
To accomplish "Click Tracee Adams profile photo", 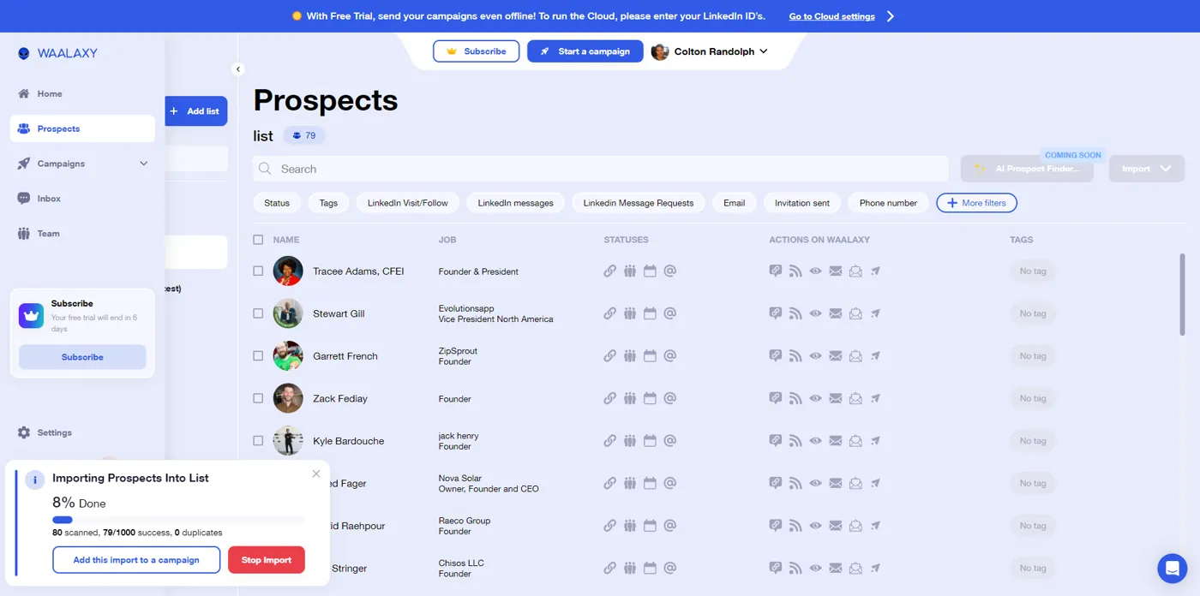I will (x=288, y=271).
